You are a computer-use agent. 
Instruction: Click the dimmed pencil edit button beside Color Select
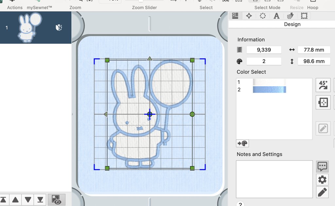point(323,128)
